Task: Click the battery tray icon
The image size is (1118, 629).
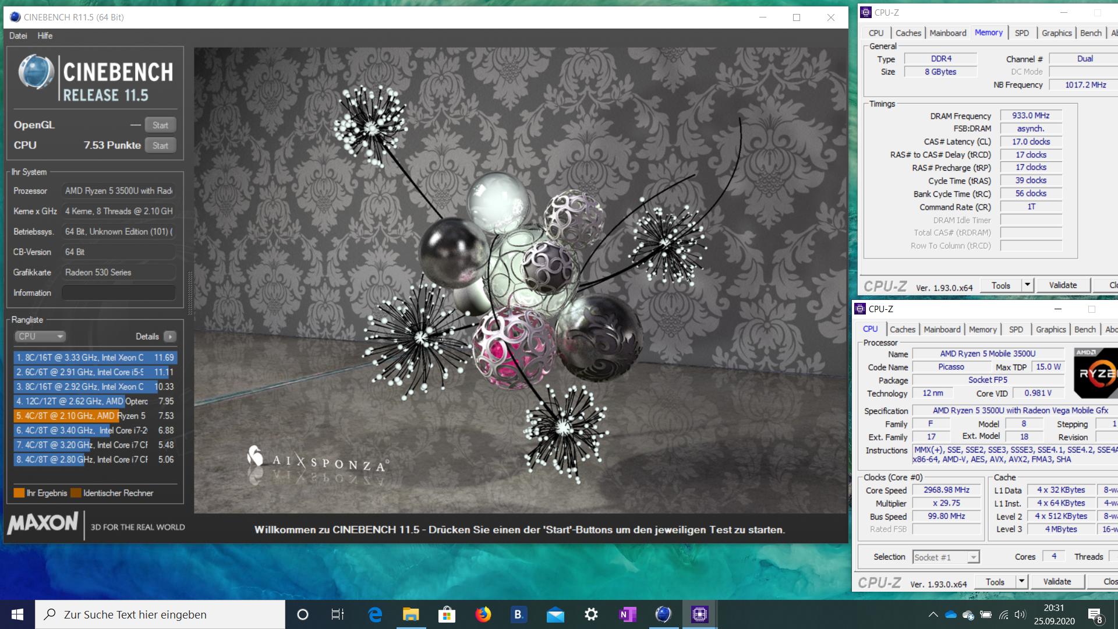Action: pos(986,614)
